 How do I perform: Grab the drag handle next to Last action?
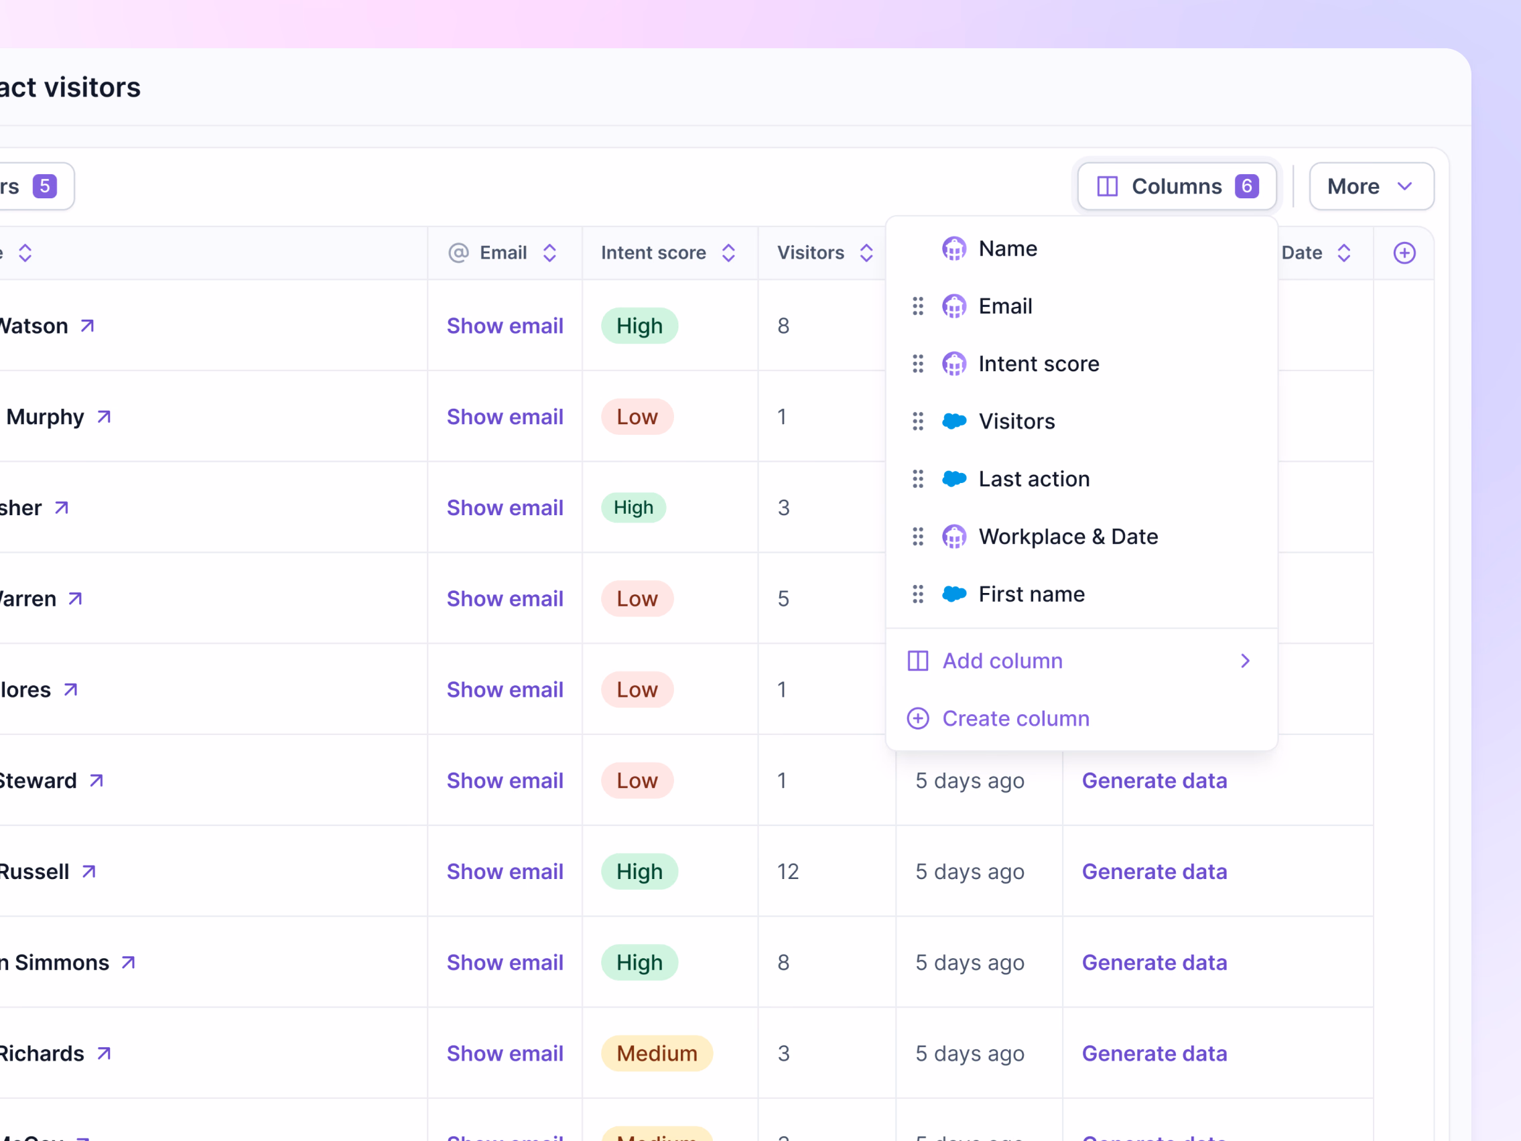918,479
